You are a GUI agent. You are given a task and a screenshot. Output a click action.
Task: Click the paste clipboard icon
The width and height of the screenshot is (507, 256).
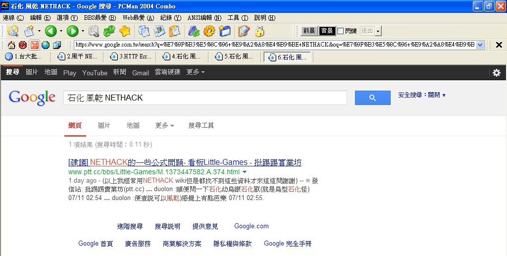[x=175, y=31]
